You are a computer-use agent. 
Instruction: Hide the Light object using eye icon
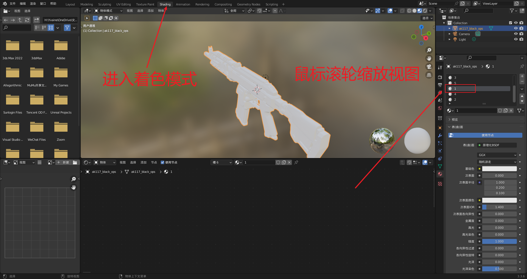tap(516, 40)
